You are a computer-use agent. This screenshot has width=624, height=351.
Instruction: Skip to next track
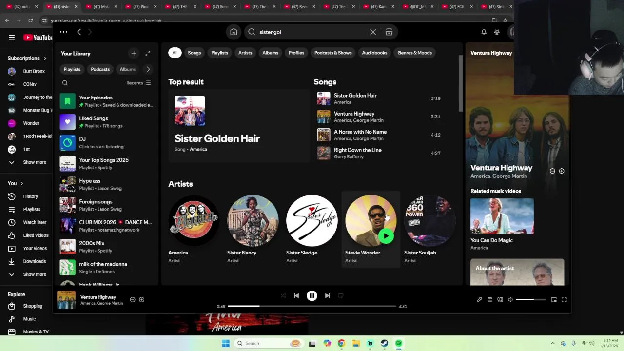pyautogui.click(x=328, y=295)
